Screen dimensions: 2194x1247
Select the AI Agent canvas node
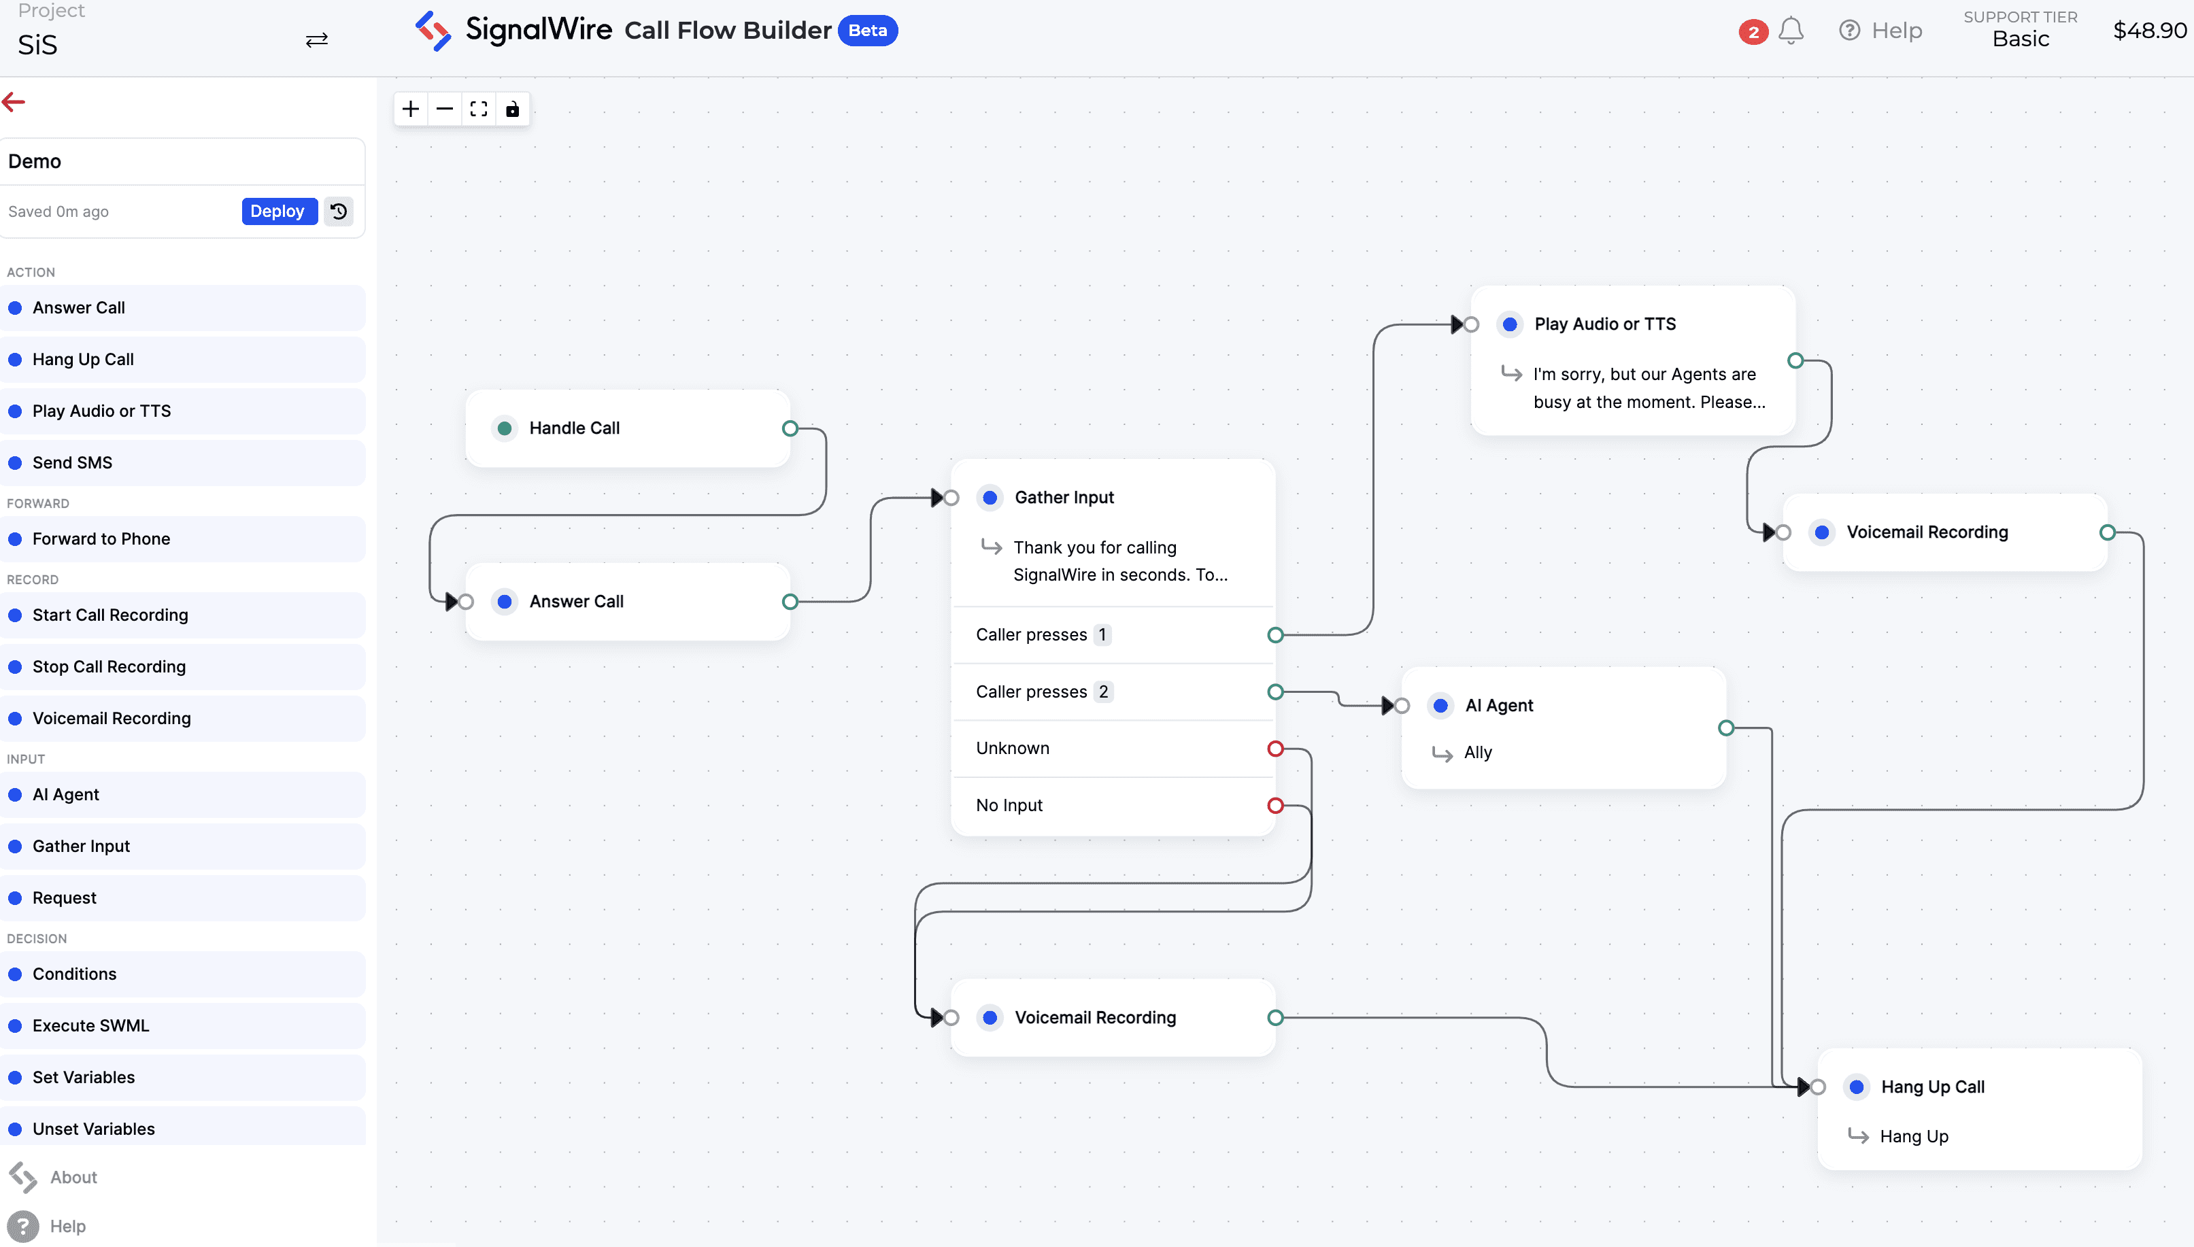[x=1564, y=728]
